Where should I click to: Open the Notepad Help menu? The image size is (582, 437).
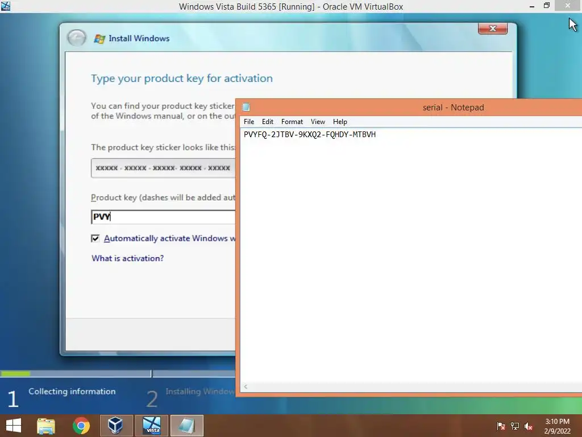(x=340, y=122)
